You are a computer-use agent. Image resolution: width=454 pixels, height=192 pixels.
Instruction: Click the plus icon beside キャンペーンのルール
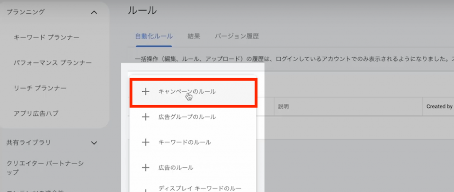pyautogui.click(x=145, y=92)
